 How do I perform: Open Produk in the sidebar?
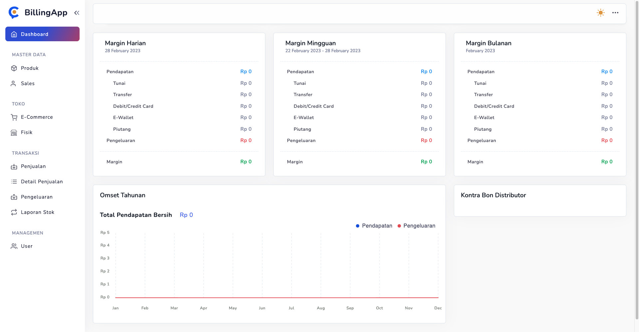42,68
